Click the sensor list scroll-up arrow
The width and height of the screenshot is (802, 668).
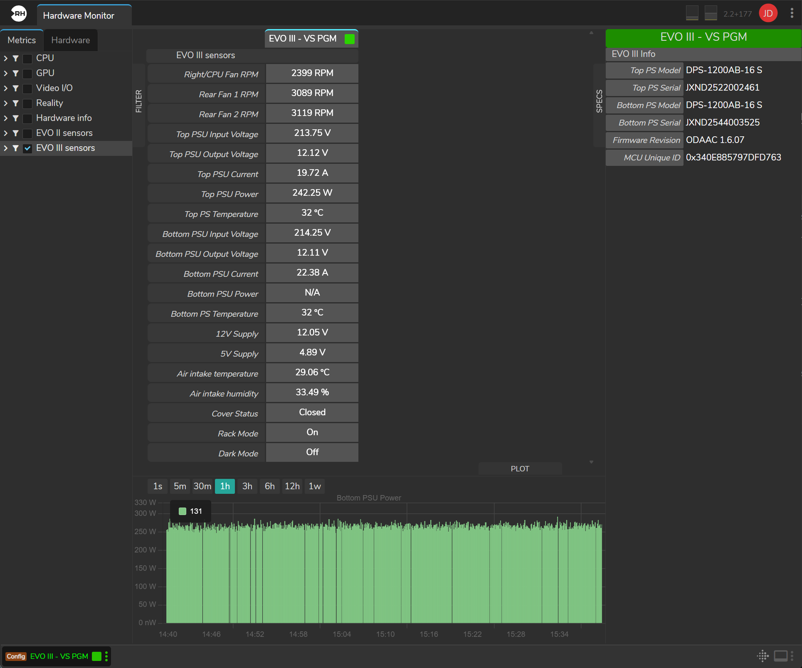pos(591,33)
